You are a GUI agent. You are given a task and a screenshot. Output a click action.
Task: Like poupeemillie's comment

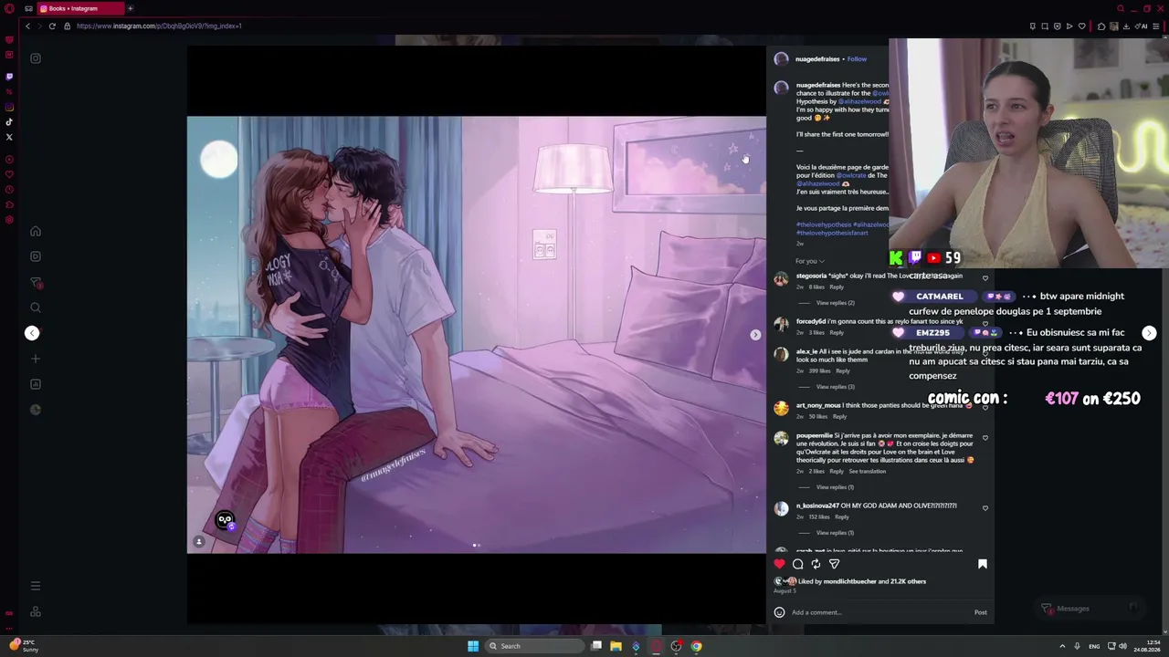coord(985,438)
